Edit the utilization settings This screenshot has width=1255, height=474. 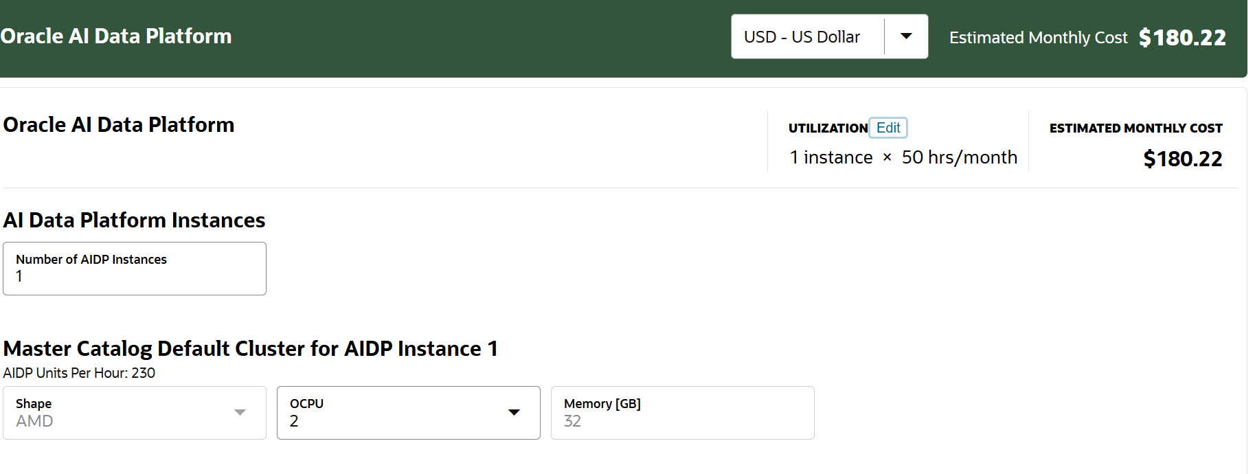pos(888,128)
